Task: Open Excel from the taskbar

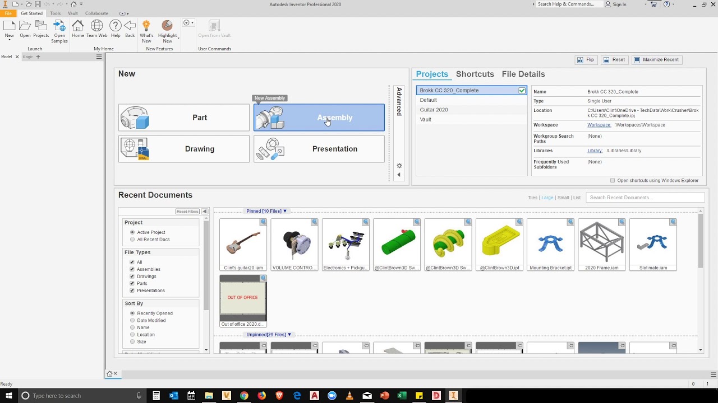Action: pos(402,396)
